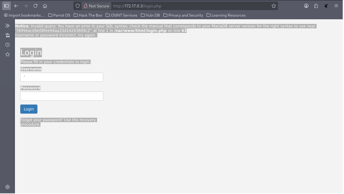Screen dimensions: 344x194
Task: Select the Login heading text
Action: pyautogui.click(x=31, y=52)
